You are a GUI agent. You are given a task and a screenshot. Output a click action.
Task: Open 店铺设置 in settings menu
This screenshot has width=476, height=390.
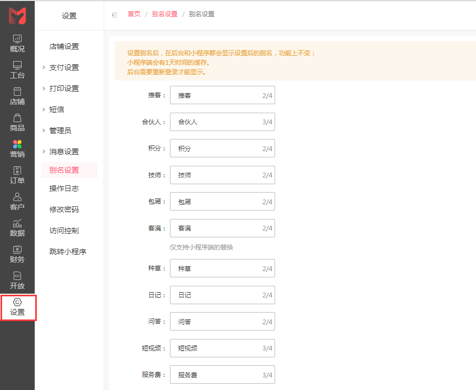click(64, 46)
